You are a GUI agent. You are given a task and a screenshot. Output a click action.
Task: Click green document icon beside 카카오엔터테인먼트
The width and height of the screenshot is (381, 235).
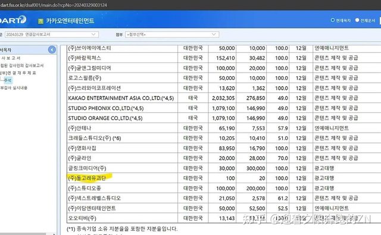[x=40, y=21]
